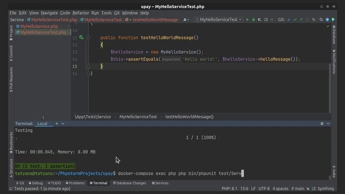Image resolution: width=345 pixels, height=194 pixels.
Task: Click 4 spaces indent setting
Action: pyautogui.click(x=280, y=189)
